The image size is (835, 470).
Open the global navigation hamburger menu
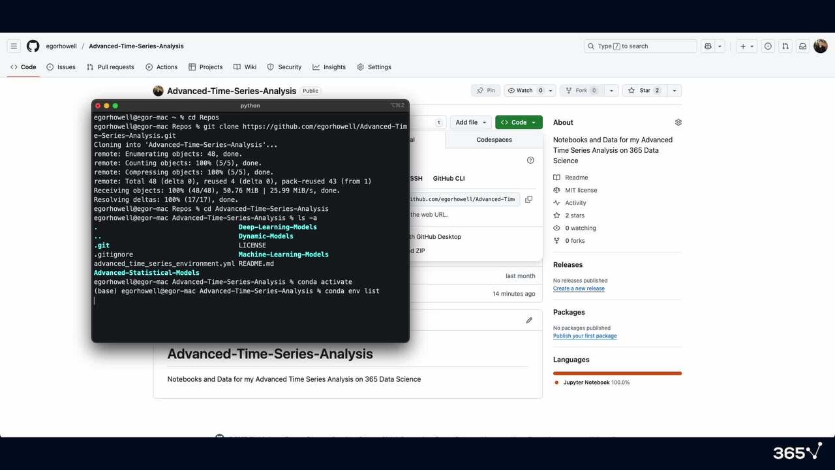pyautogui.click(x=14, y=46)
